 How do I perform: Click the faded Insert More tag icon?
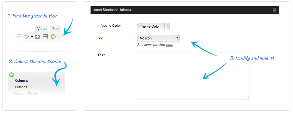19,37
